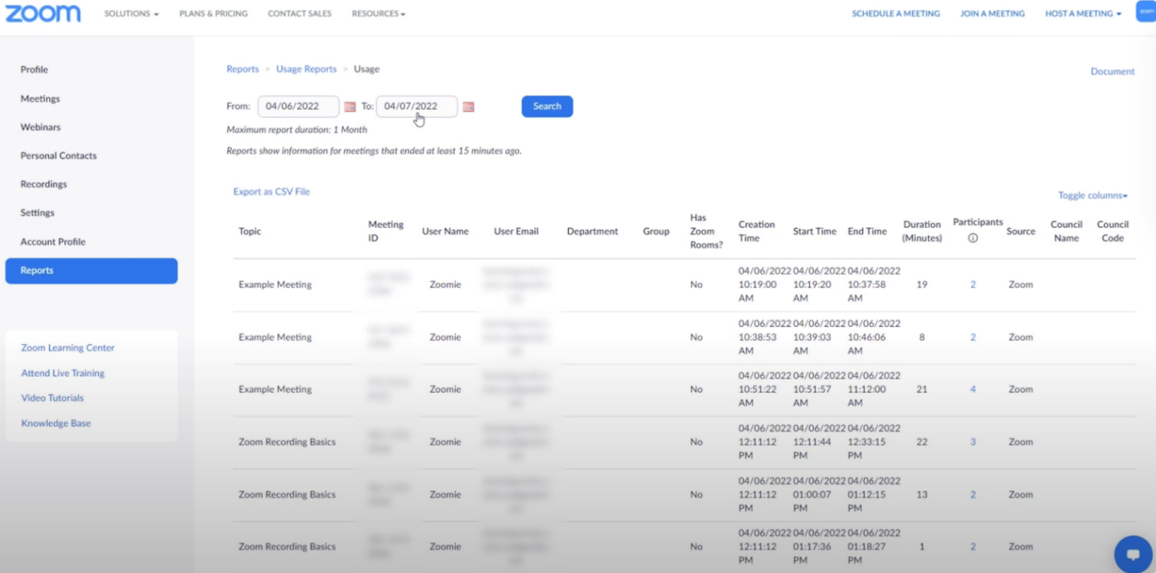Open Recordings from the sidebar
Screen dimensions: 1156x573
pyautogui.click(x=44, y=183)
